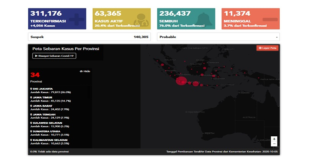Image resolution: width=310 pixels, height=157 pixels.
Task: Click the +4,056 Kasus text
Action: tap(43, 26)
